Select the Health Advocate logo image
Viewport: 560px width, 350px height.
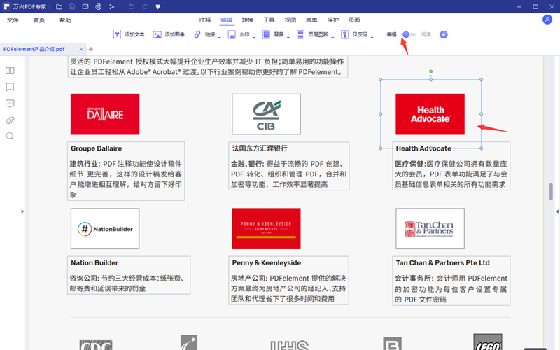click(430, 114)
